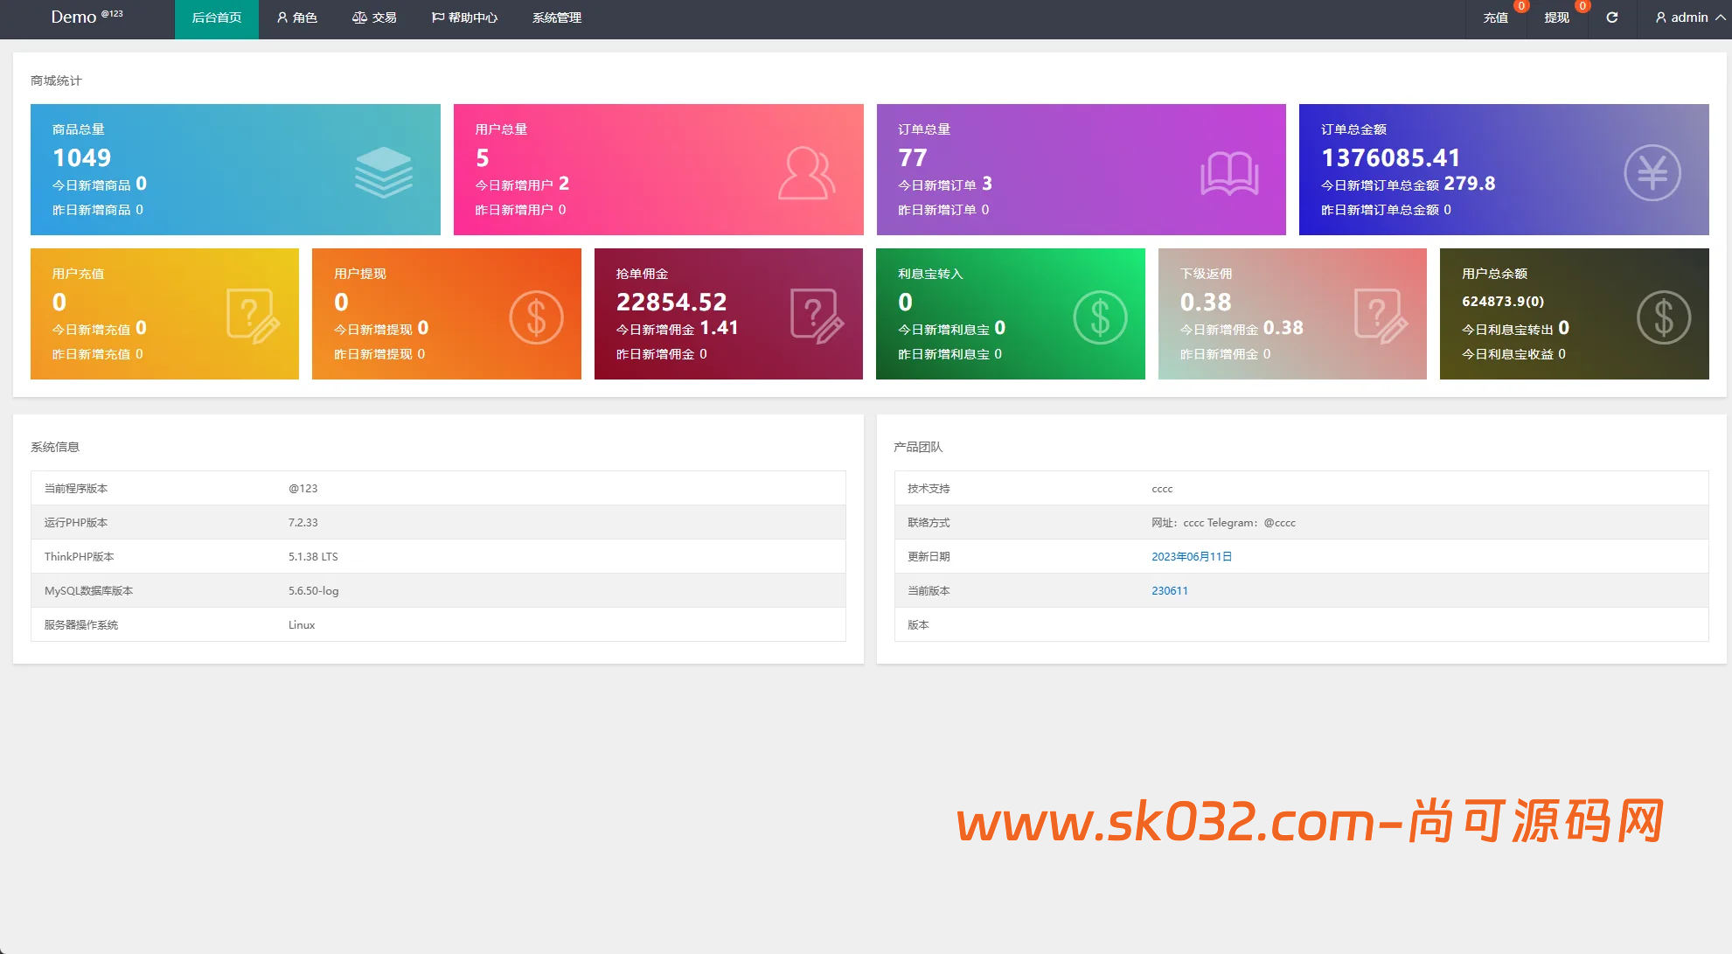1732x954 pixels.
Task: Click edit note icon on 抢单佣金 card
Action: pos(817,316)
